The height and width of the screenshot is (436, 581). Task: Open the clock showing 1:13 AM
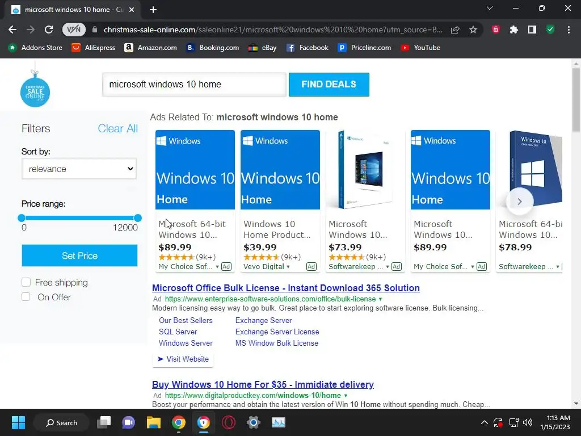point(555,422)
